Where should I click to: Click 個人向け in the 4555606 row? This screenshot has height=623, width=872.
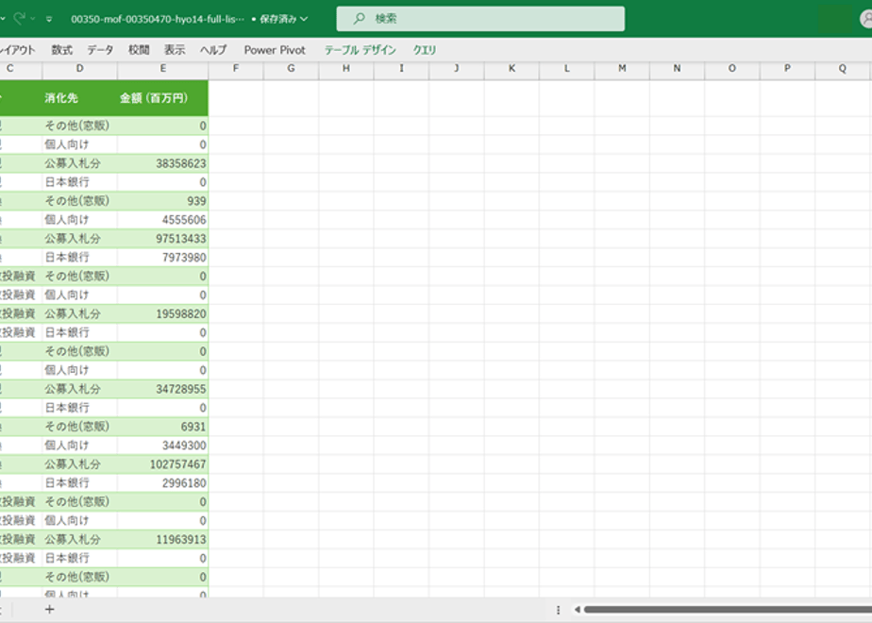point(79,220)
